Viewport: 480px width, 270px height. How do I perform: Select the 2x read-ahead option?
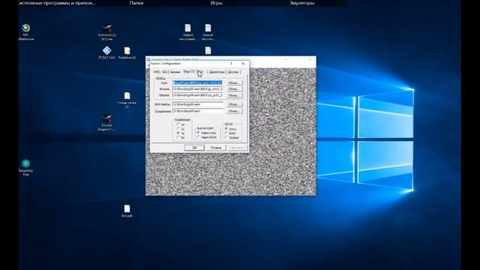click(178, 129)
